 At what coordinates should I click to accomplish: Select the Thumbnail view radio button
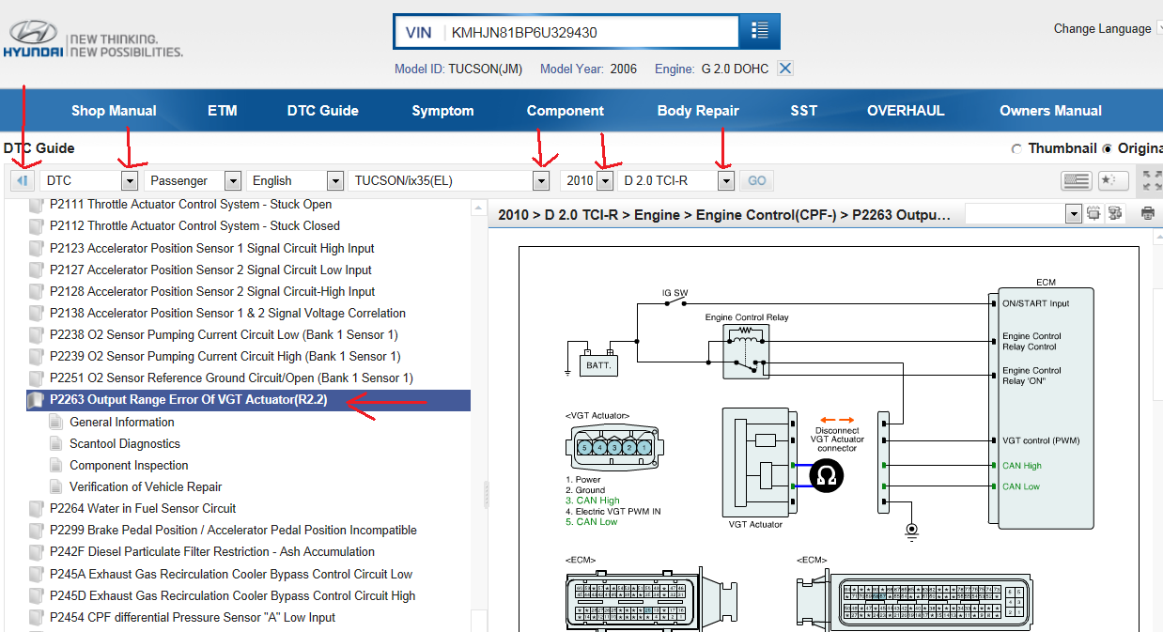pos(1016,148)
